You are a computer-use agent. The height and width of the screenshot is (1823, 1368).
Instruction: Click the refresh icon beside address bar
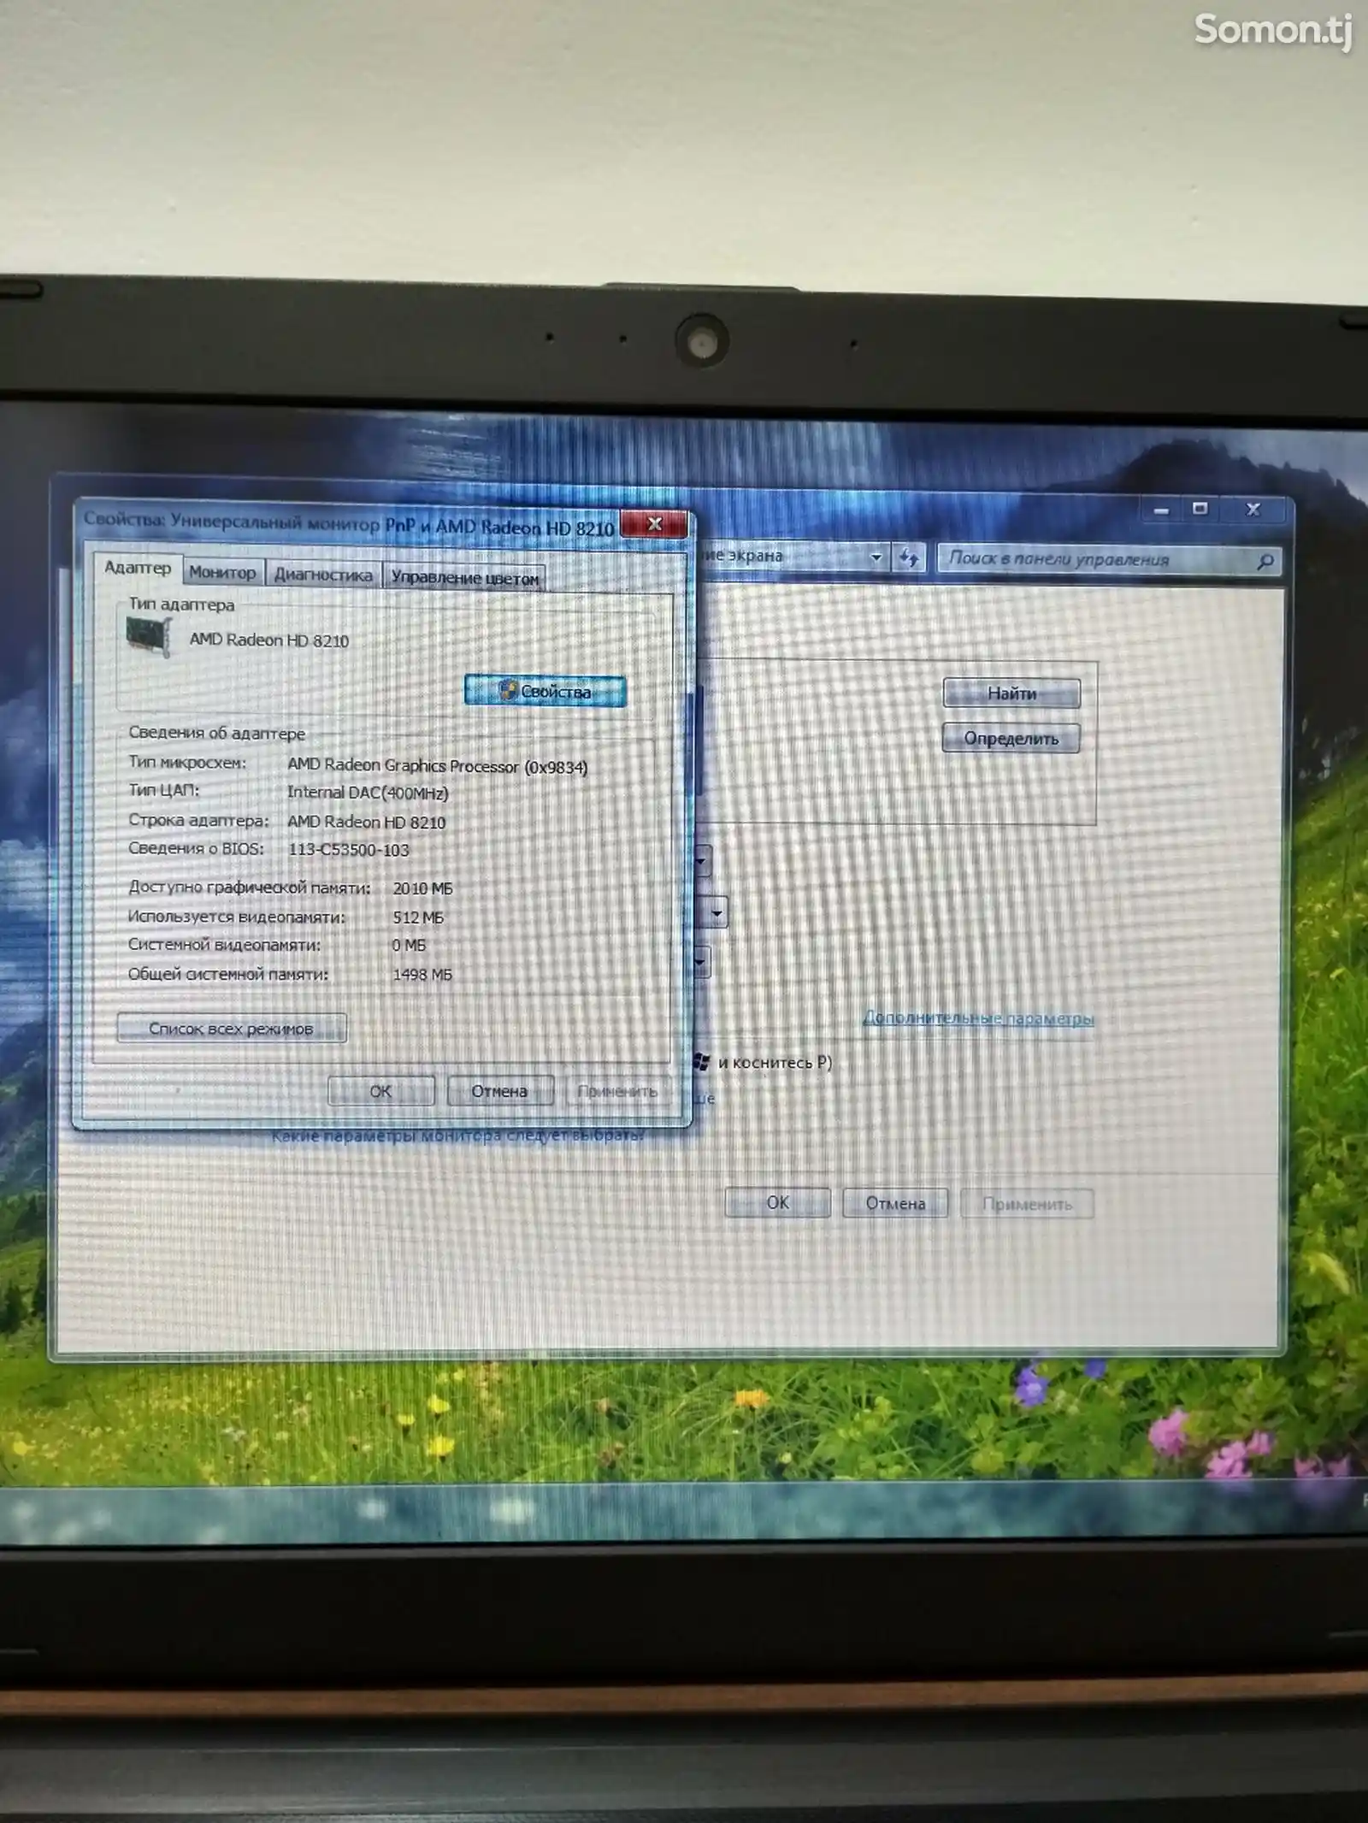click(908, 558)
